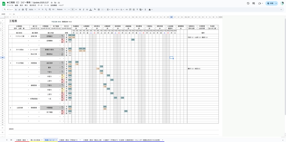Open the account avatar
The width and height of the screenshot is (286, 142).
282,3
